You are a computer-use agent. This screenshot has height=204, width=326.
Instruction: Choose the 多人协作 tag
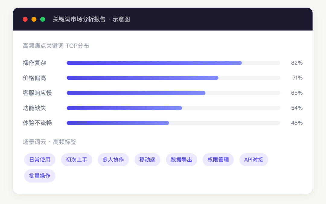(113, 160)
